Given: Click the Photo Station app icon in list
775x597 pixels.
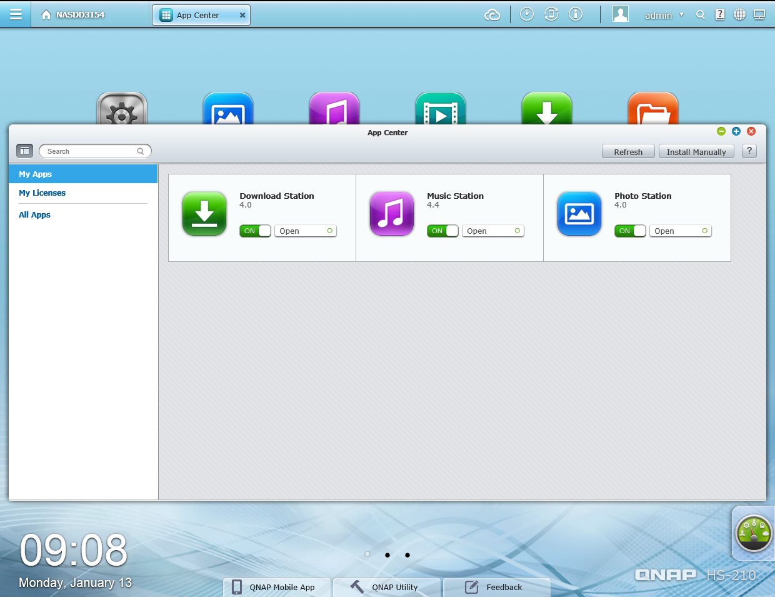Looking at the screenshot, I should 579,214.
